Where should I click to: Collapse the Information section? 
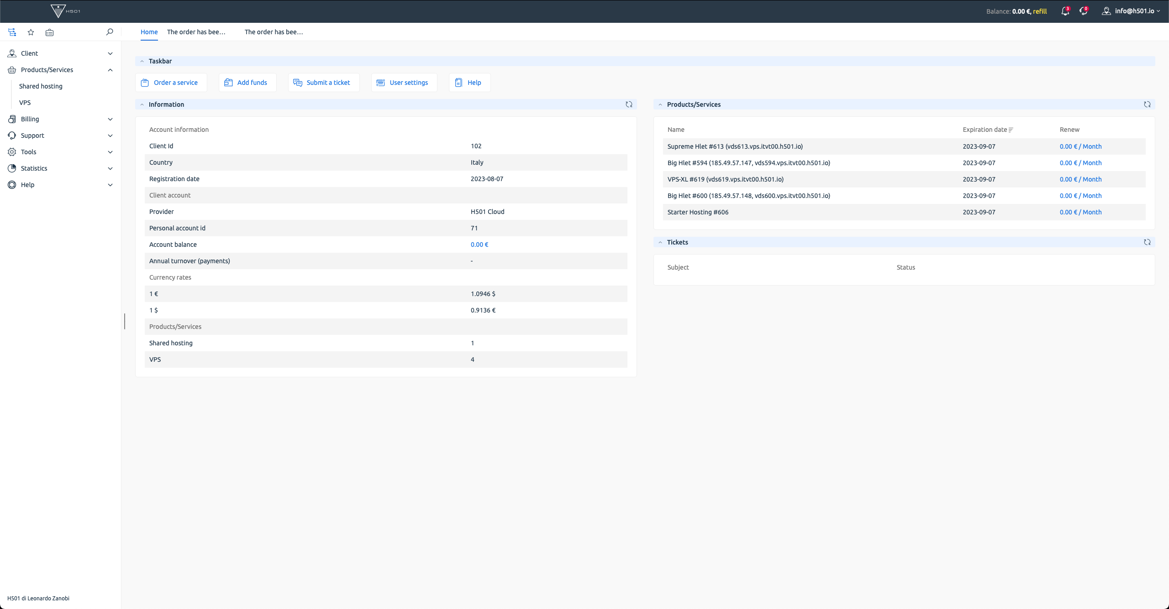pyautogui.click(x=142, y=104)
